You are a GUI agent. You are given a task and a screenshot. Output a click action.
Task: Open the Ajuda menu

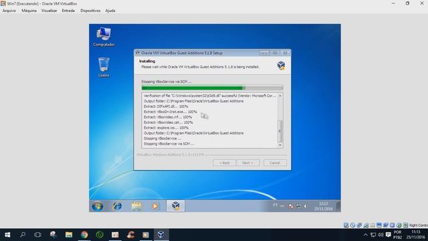[x=110, y=11]
